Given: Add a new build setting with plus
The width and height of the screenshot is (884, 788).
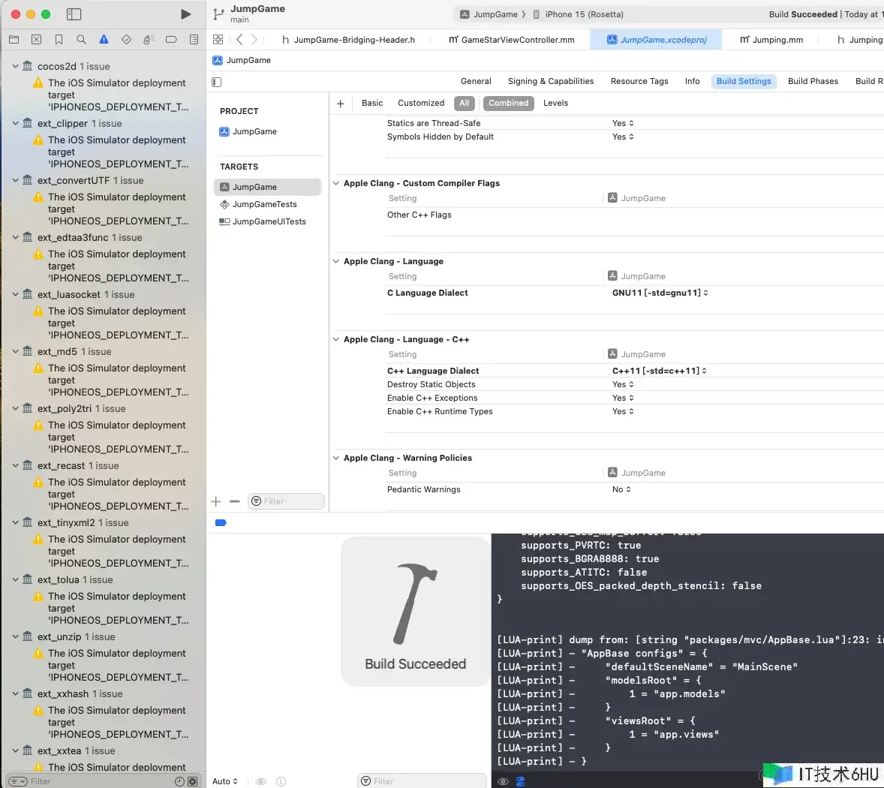Looking at the screenshot, I should (341, 104).
